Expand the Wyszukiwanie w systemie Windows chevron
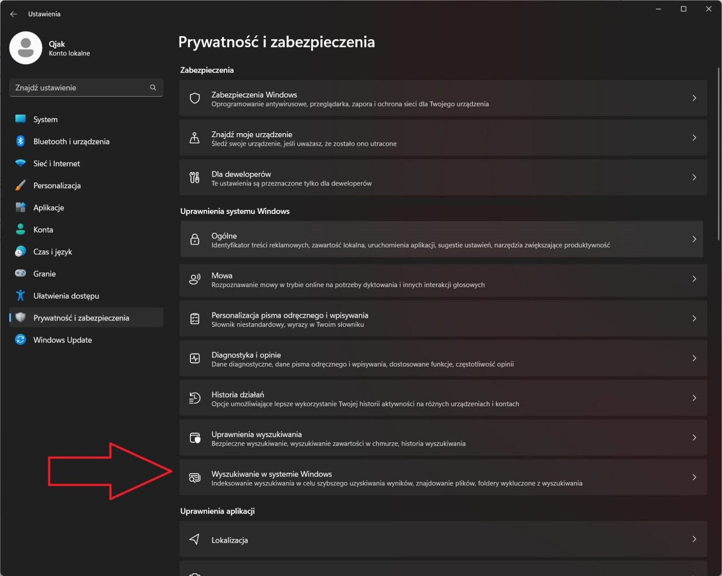The image size is (722, 576). [x=694, y=477]
